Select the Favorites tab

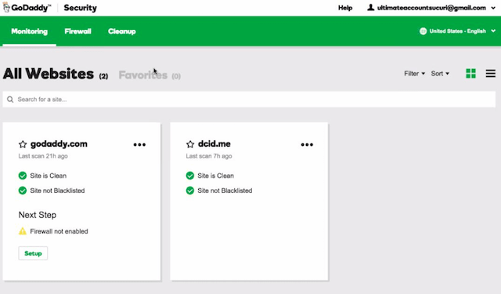click(150, 75)
